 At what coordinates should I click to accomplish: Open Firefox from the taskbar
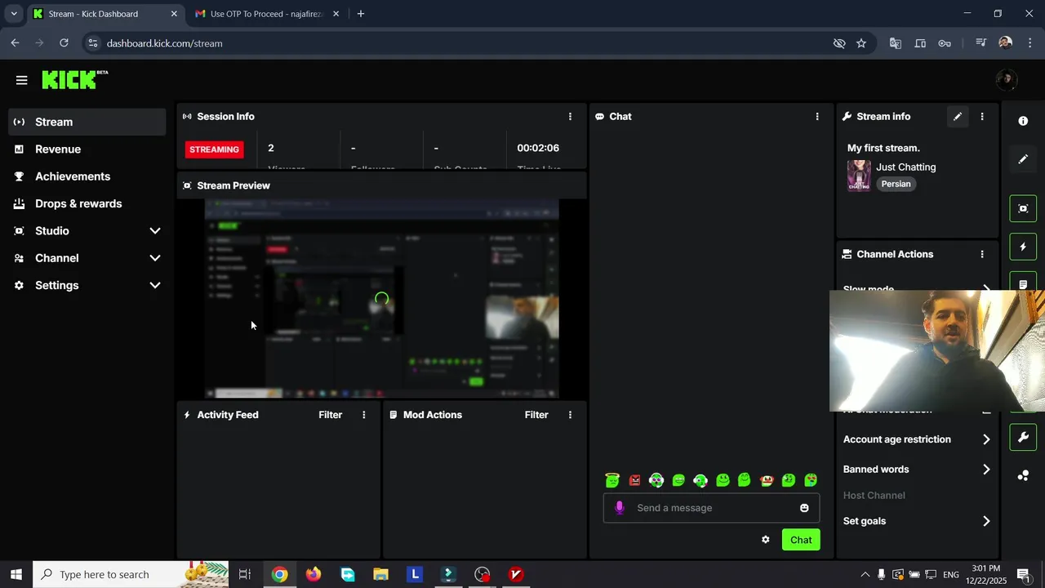[313, 574]
